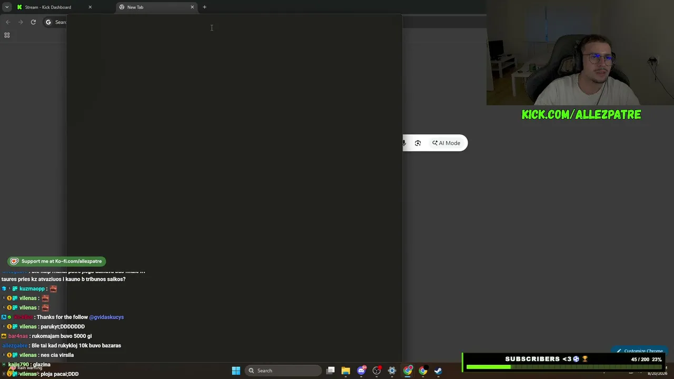Click the subscribers goal progress bar

point(564,367)
